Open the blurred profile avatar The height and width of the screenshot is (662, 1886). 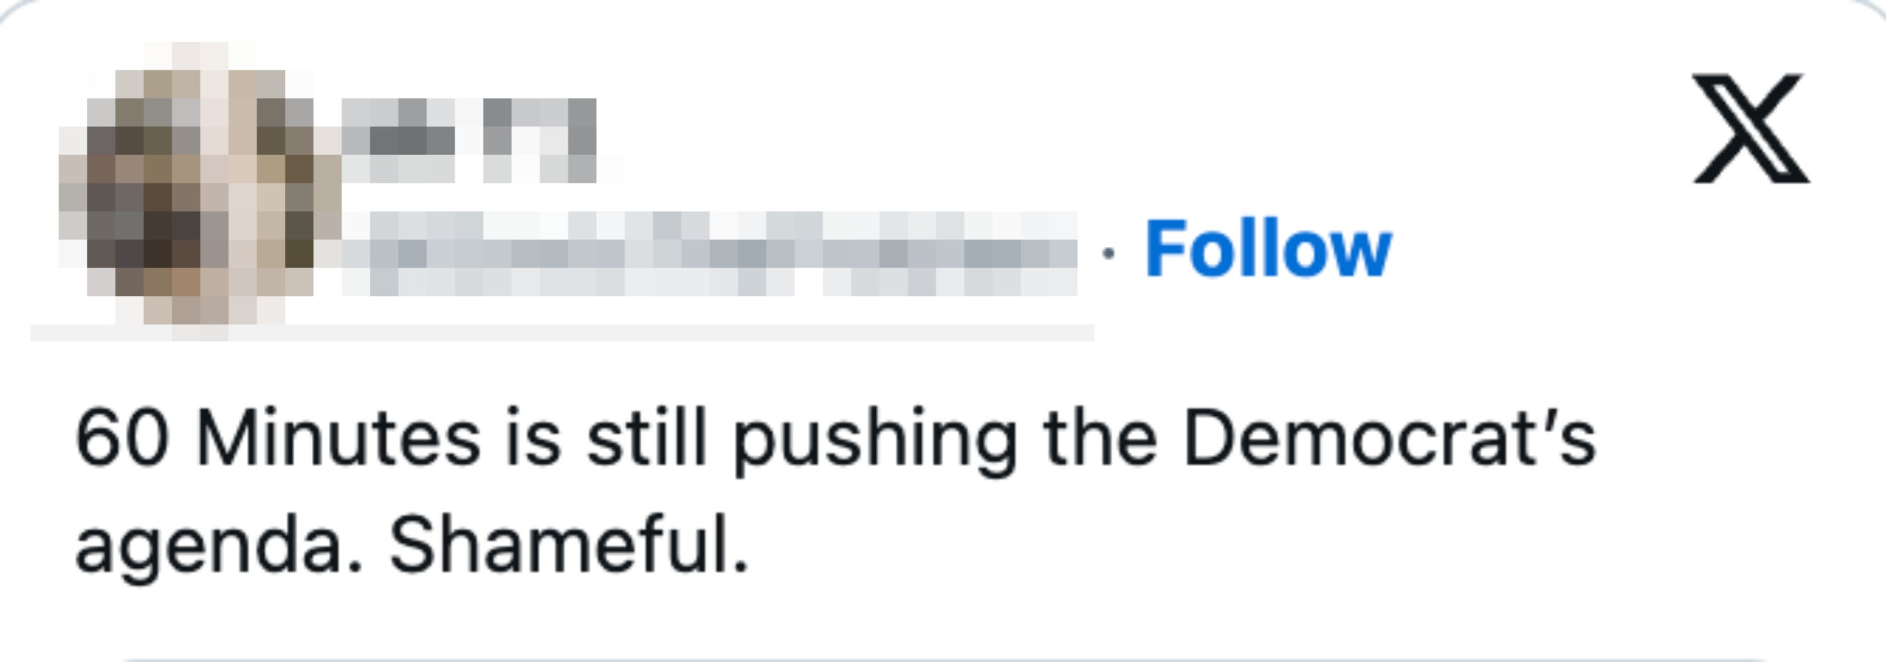click(x=199, y=183)
